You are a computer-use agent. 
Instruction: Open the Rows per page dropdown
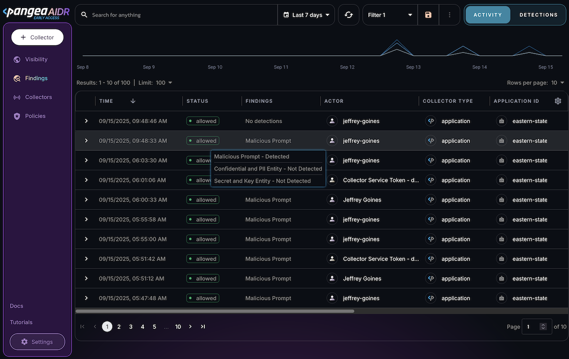[557, 83]
